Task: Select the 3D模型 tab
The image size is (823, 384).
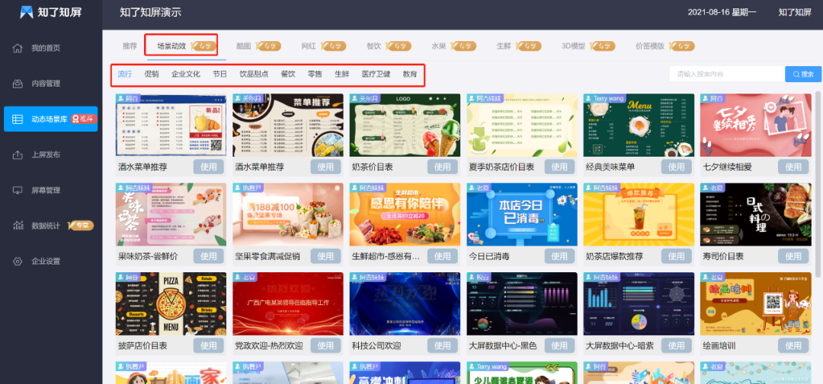Action: click(x=573, y=46)
